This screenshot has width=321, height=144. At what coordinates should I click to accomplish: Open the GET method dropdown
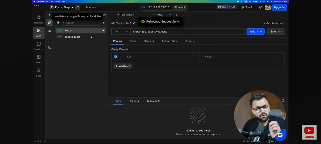(121, 31)
